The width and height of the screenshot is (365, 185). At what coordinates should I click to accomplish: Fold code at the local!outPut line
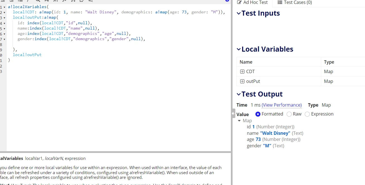4,18
